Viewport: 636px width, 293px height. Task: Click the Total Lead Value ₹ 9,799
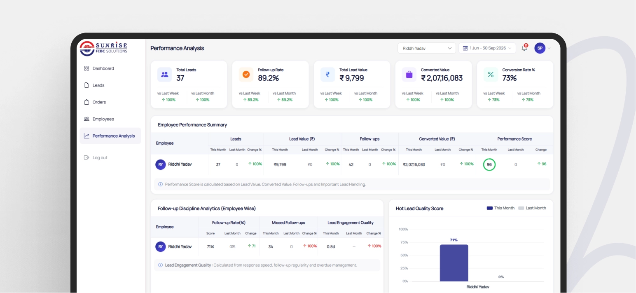point(351,78)
